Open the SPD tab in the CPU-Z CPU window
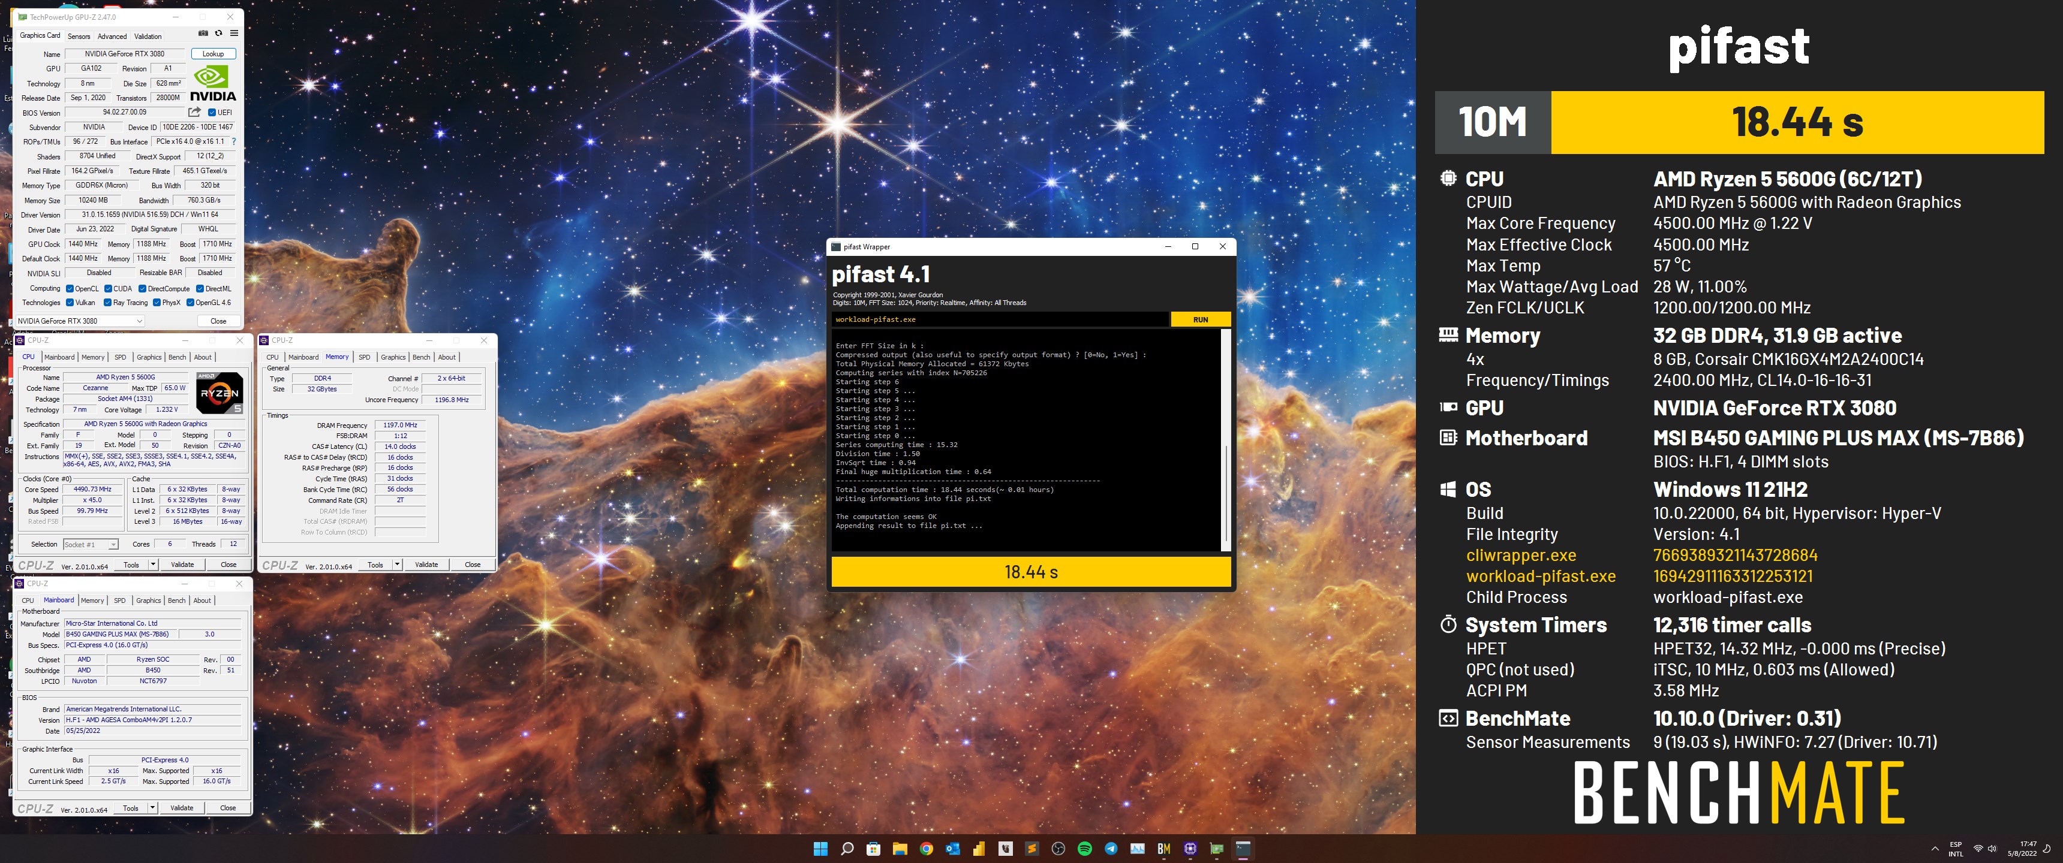The image size is (2063, 863). coord(120,357)
